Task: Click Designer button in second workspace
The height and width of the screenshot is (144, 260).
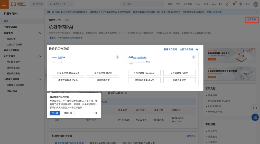Action: click(x=144, y=73)
